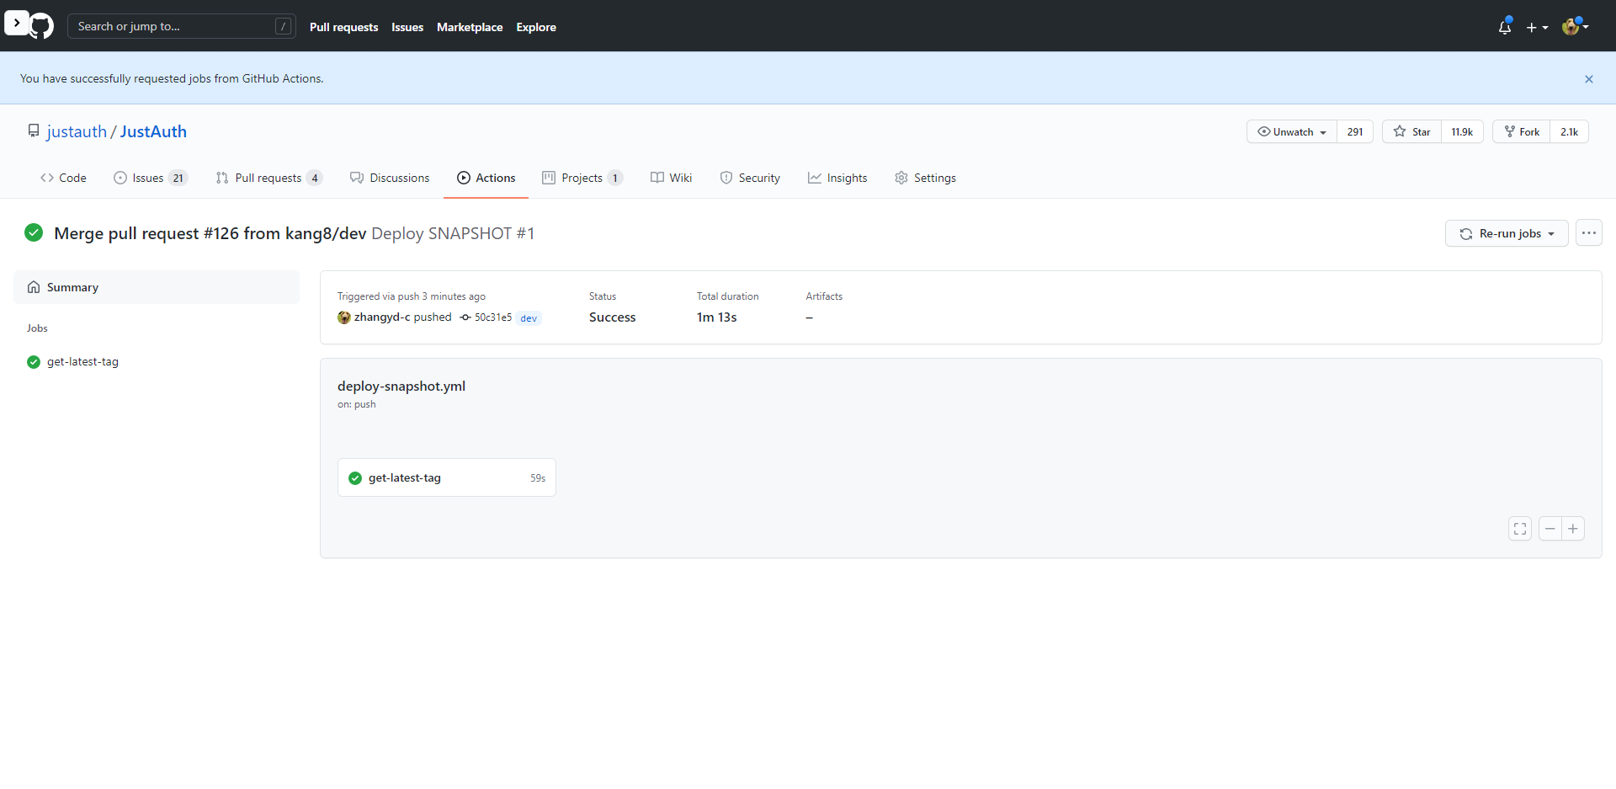Open Issues in top navigation
The width and height of the screenshot is (1616, 789).
point(407,27)
